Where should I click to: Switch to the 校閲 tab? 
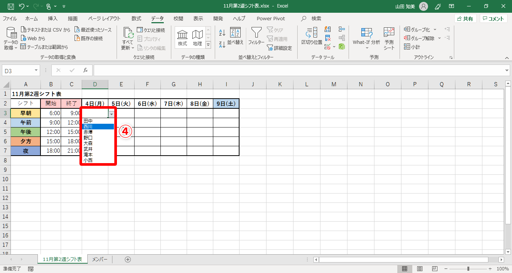tap(178, 18)
